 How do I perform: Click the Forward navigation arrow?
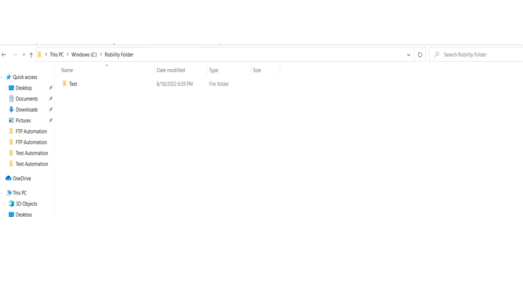[15, 55]
